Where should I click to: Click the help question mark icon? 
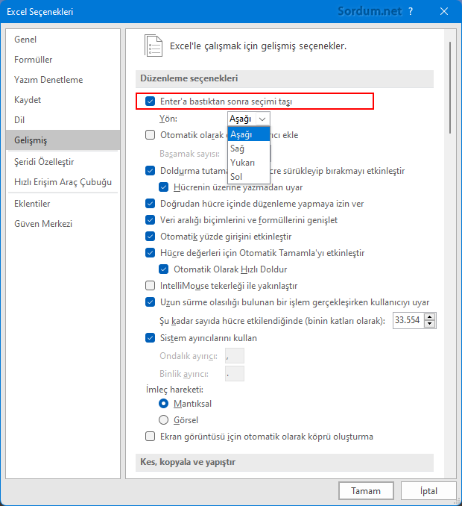tap(411, 12)
